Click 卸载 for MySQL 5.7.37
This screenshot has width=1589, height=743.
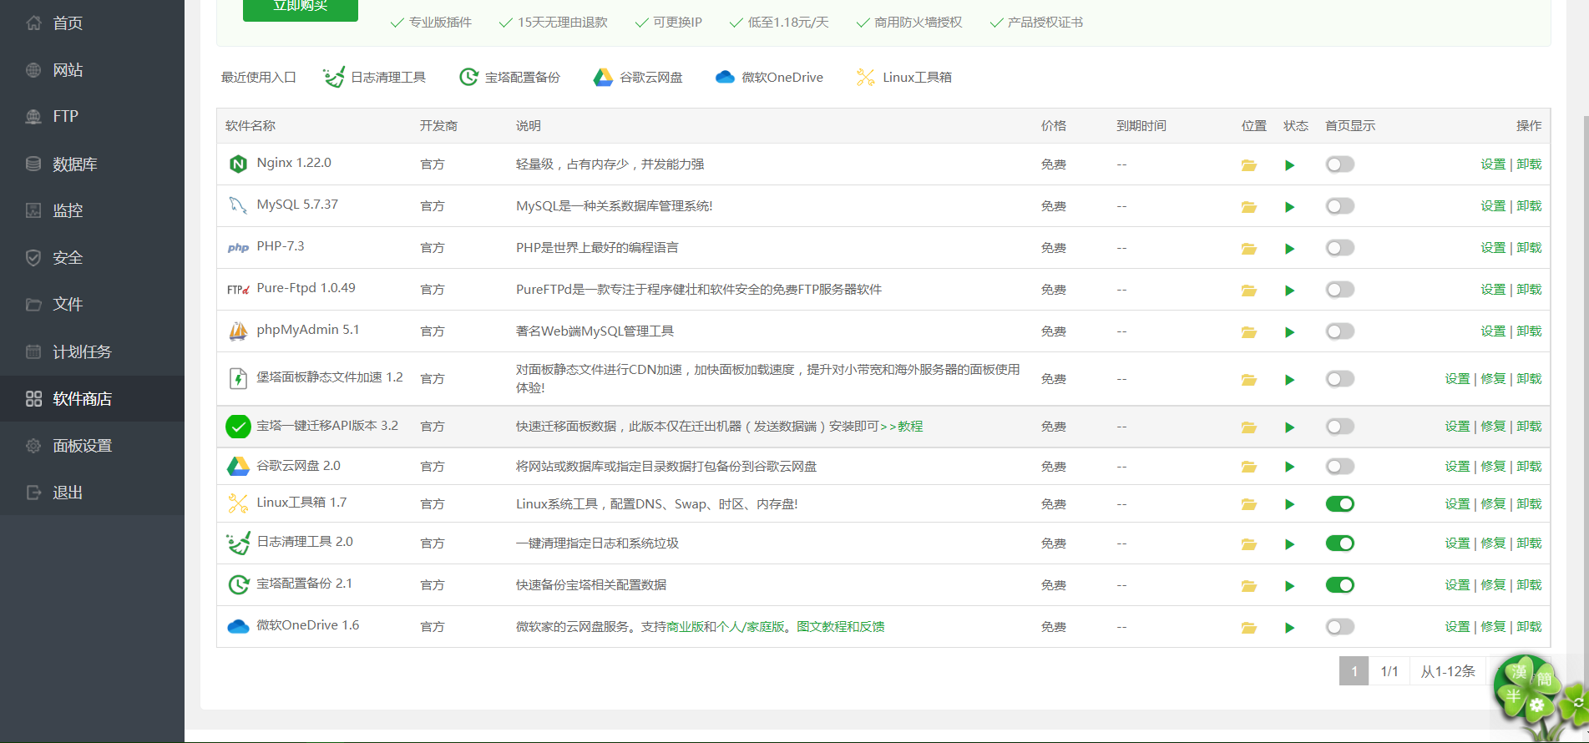(x=1529, y=206)
